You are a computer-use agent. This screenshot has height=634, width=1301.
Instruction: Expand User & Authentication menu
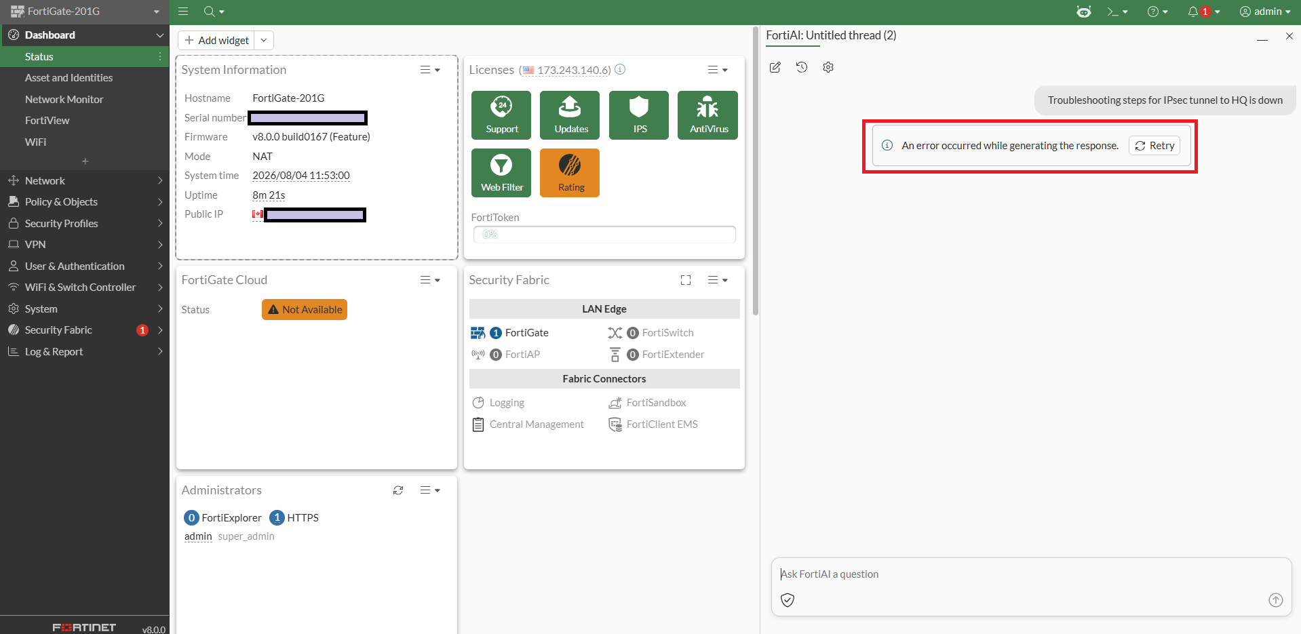click(x=85, y=266)
